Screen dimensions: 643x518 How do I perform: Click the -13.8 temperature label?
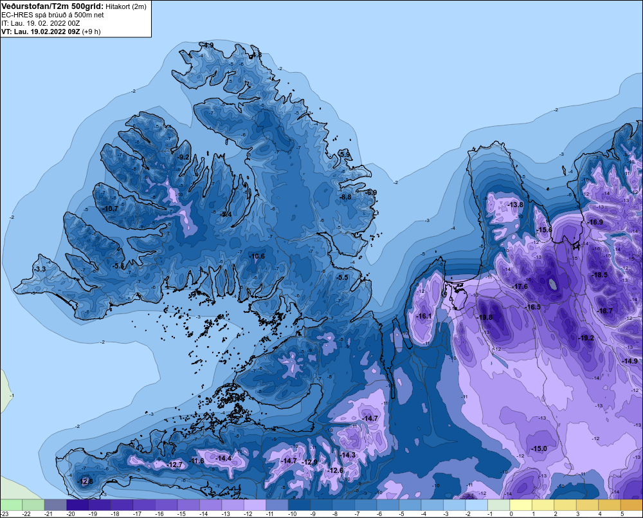tap(515, 205)
